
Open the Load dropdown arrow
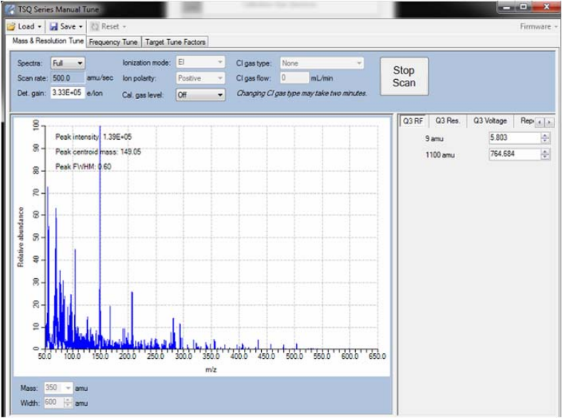(x=40, y=26)
